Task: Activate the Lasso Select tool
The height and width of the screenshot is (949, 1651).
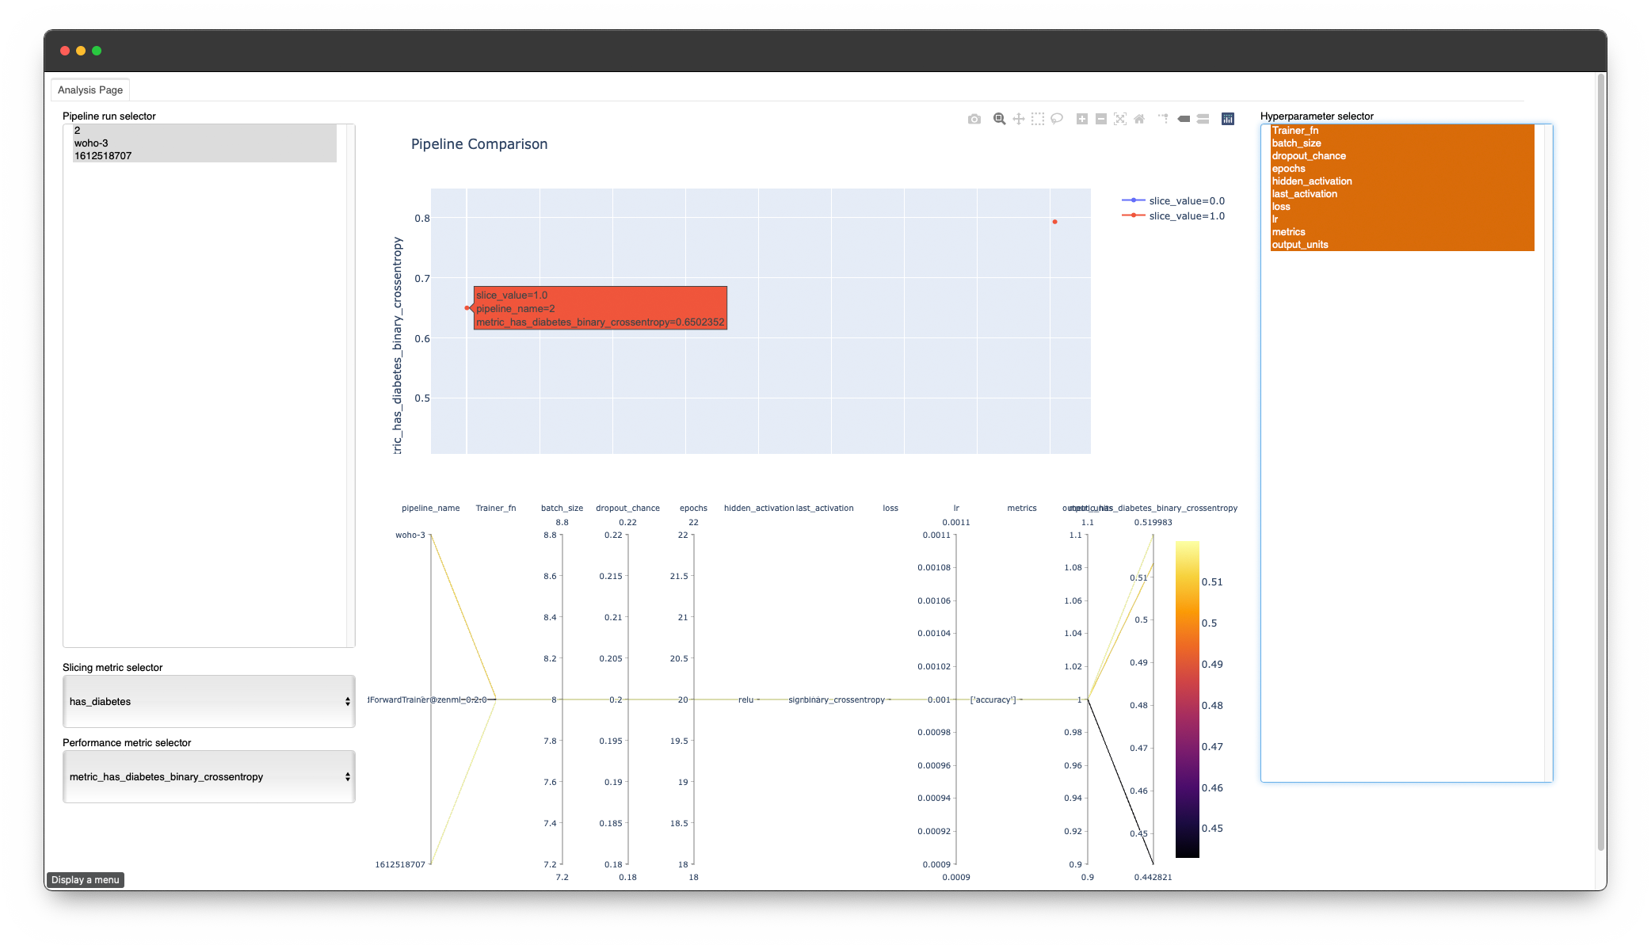Action: pyautogui.click(x=1057, y=119)
